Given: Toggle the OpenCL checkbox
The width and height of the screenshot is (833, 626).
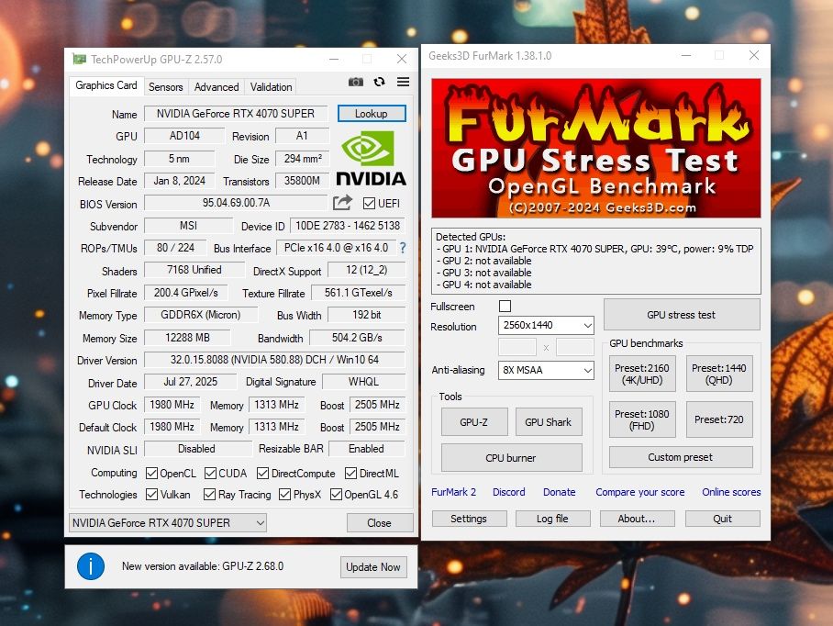Looking at the screenshot, I should pyautogui.click(x=152, y=473).
